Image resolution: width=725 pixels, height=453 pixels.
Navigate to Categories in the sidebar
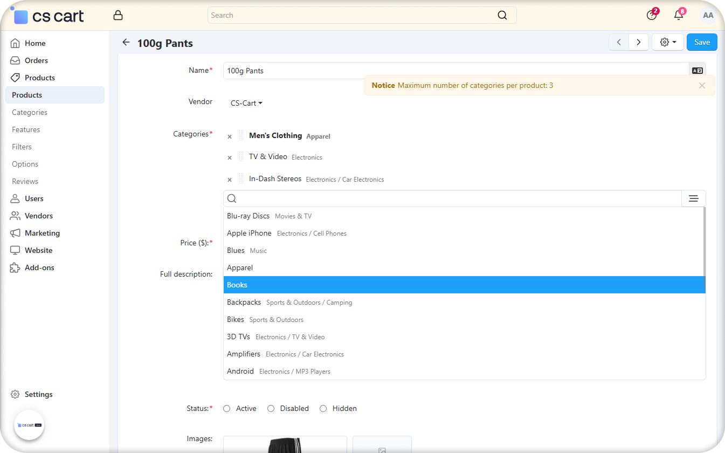(30, 112)
